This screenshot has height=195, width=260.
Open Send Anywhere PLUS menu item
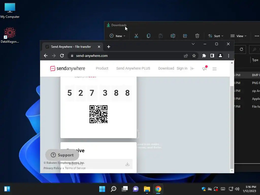point(133,68)
